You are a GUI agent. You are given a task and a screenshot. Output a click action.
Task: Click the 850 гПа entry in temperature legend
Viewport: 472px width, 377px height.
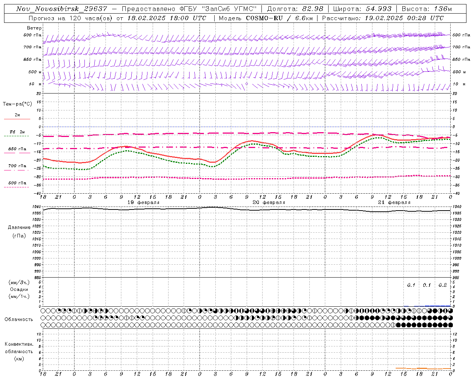pos(17,149)
